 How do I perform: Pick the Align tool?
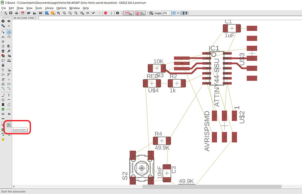point(3,42)
